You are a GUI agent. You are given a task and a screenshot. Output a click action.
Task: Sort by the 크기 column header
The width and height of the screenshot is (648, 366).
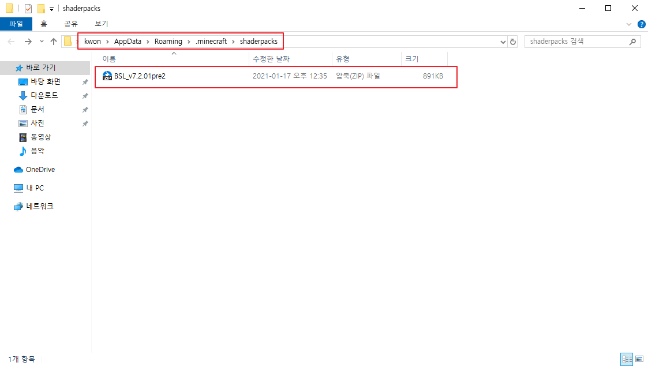[x=412, y=59]
